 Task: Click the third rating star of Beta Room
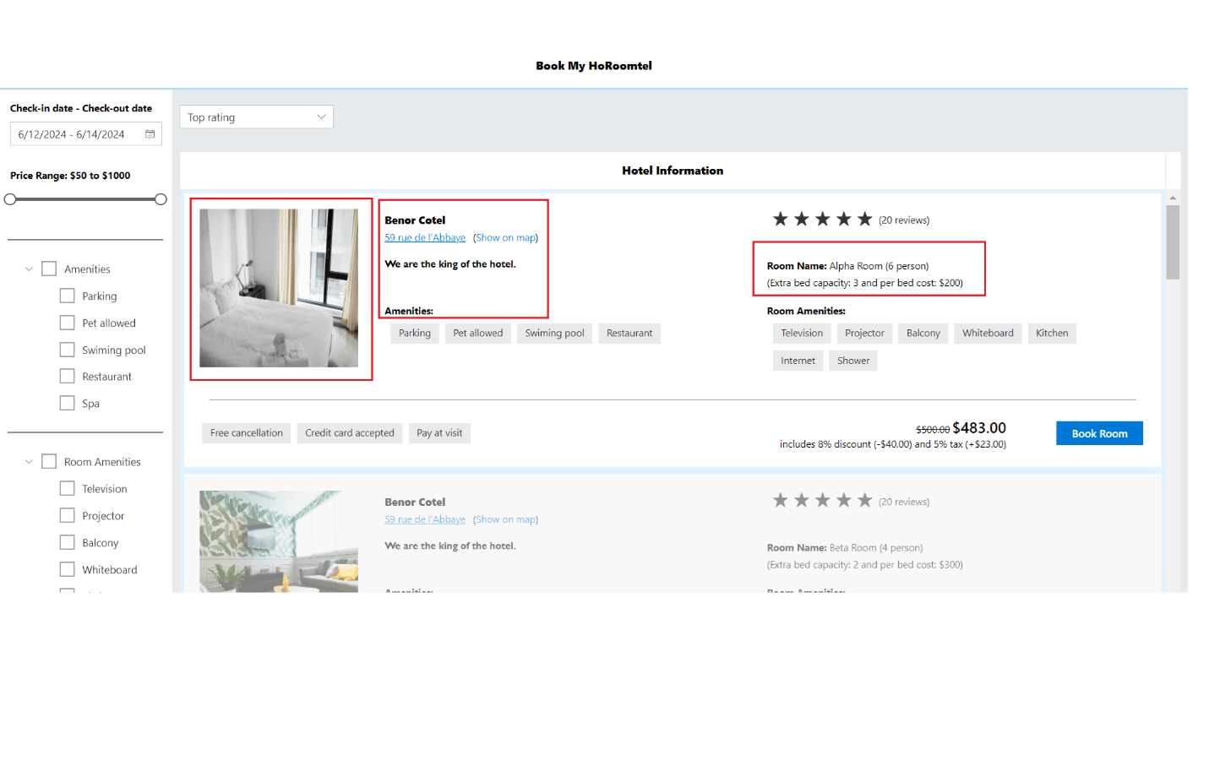click(x=822, y=501)
